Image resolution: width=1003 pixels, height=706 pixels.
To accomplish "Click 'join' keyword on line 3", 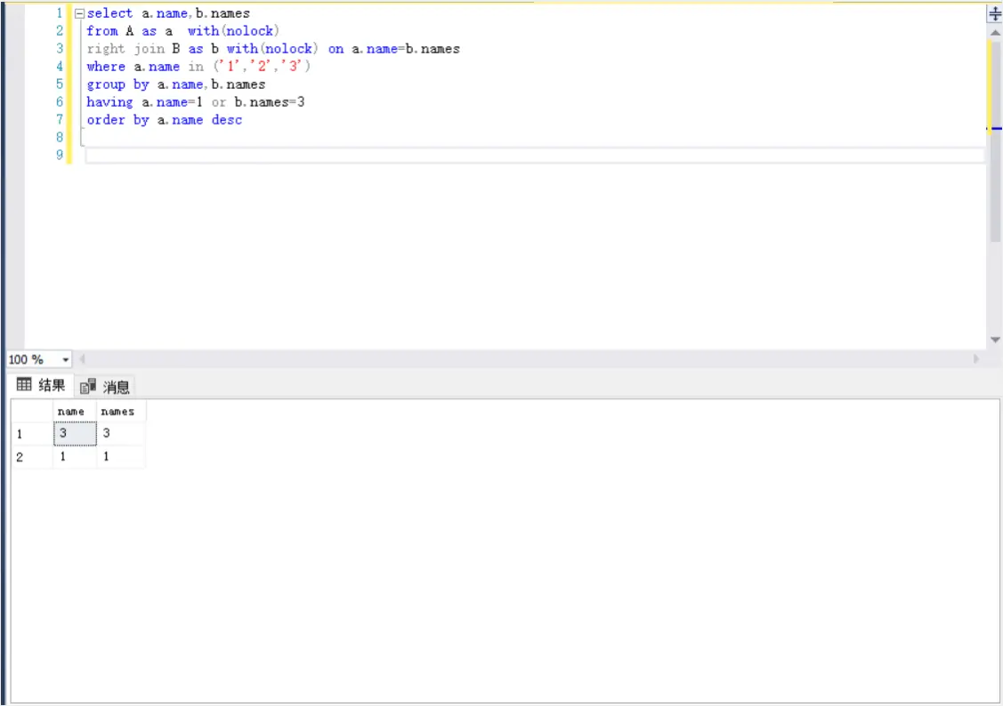I will (x=149, y=49).
